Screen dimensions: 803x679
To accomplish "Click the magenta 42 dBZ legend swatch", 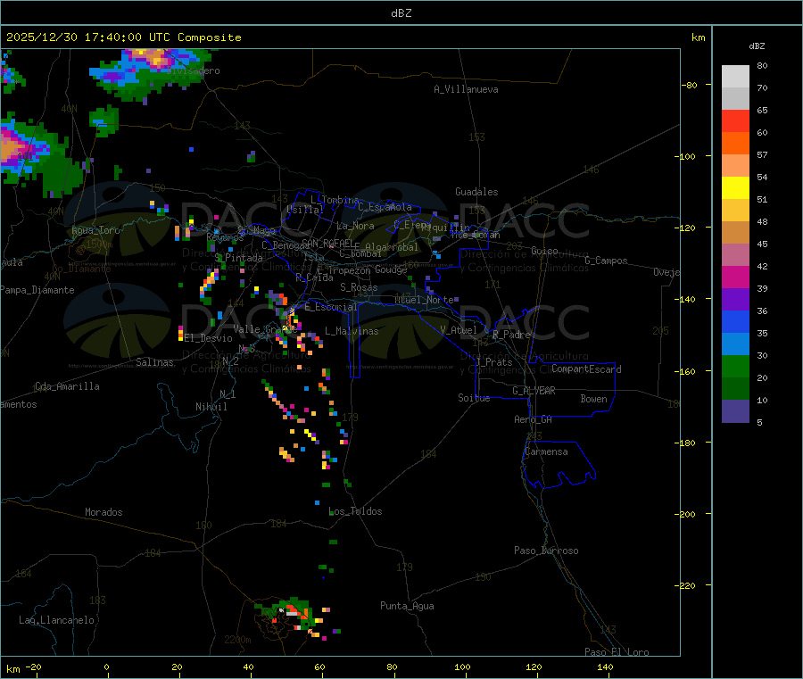I will [x=735, y=277].
